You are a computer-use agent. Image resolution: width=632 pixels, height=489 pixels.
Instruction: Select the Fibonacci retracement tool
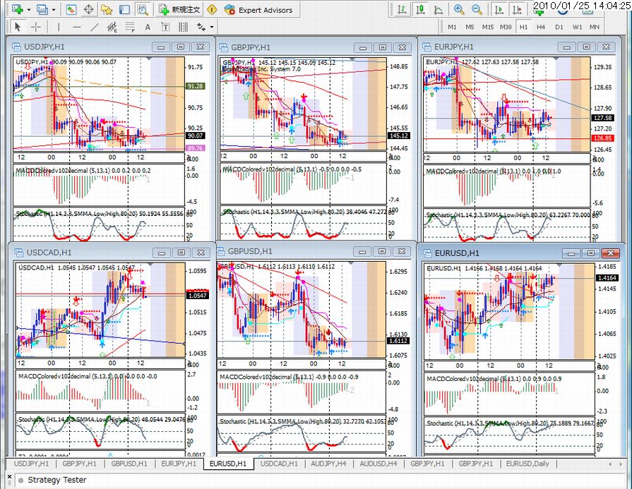pos(130,27)
